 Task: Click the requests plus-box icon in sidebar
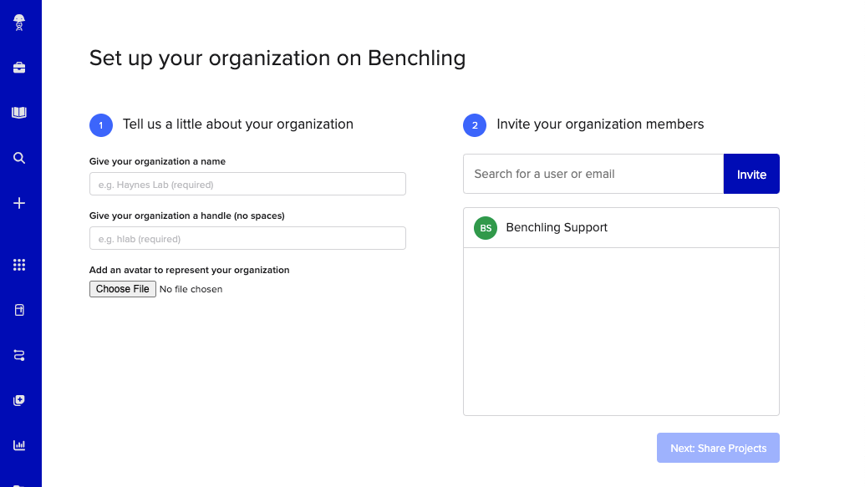19,400
